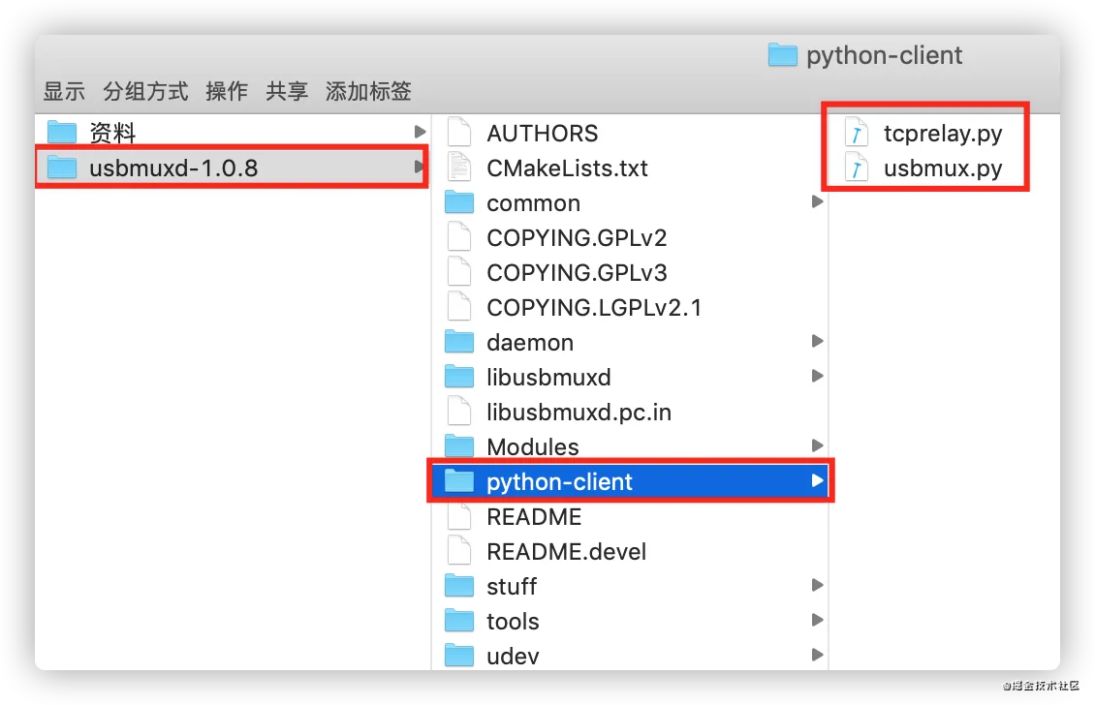Expand the tools folder arrow

(x=817, y=620)
